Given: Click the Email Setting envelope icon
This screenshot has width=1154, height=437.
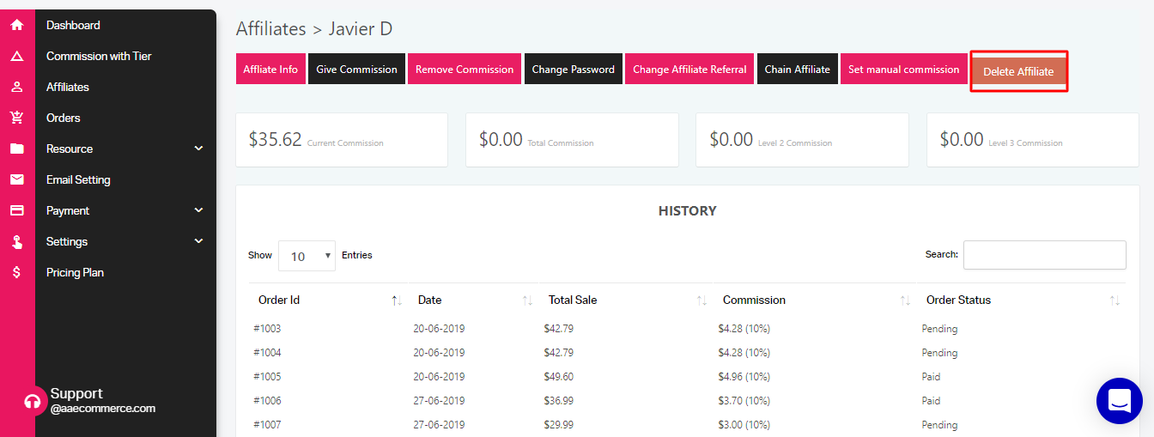Looking at the screenshot, I should pos(16,179).
